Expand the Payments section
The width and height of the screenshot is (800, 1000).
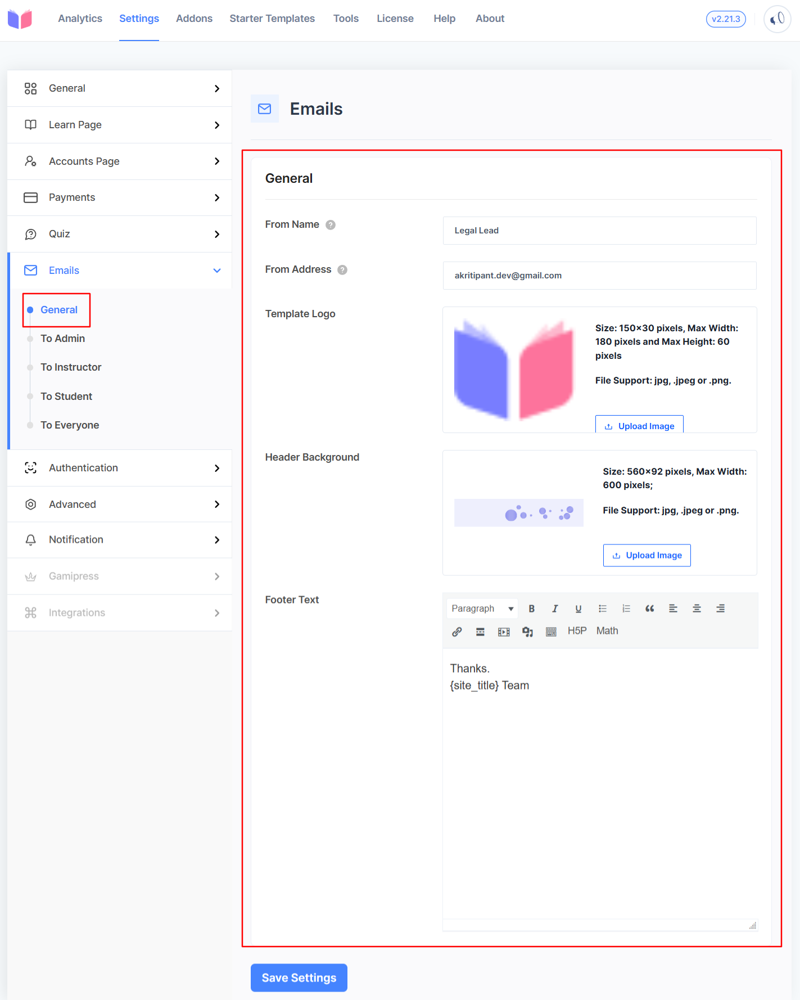[x=119, y=197]
